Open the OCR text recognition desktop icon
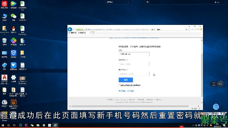Viewport: 228px width, 128px height. (13, 102)
